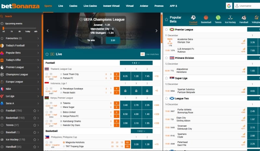260x151 pixels.
Task: Click the Popular Bets flame icon in sidebar
Action: click(2, 53)
